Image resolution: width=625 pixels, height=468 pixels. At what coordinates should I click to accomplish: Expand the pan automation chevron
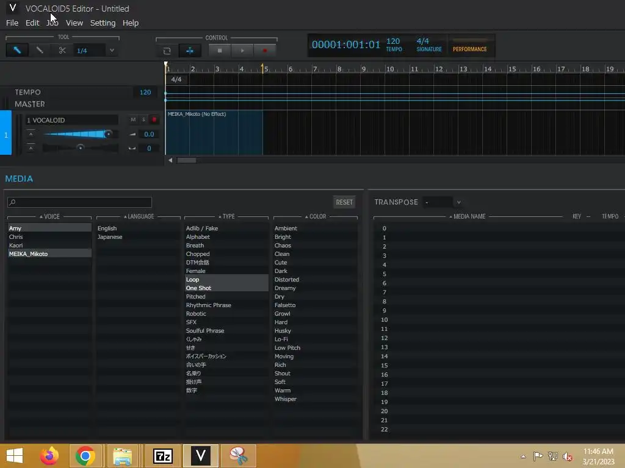(31, 148)
